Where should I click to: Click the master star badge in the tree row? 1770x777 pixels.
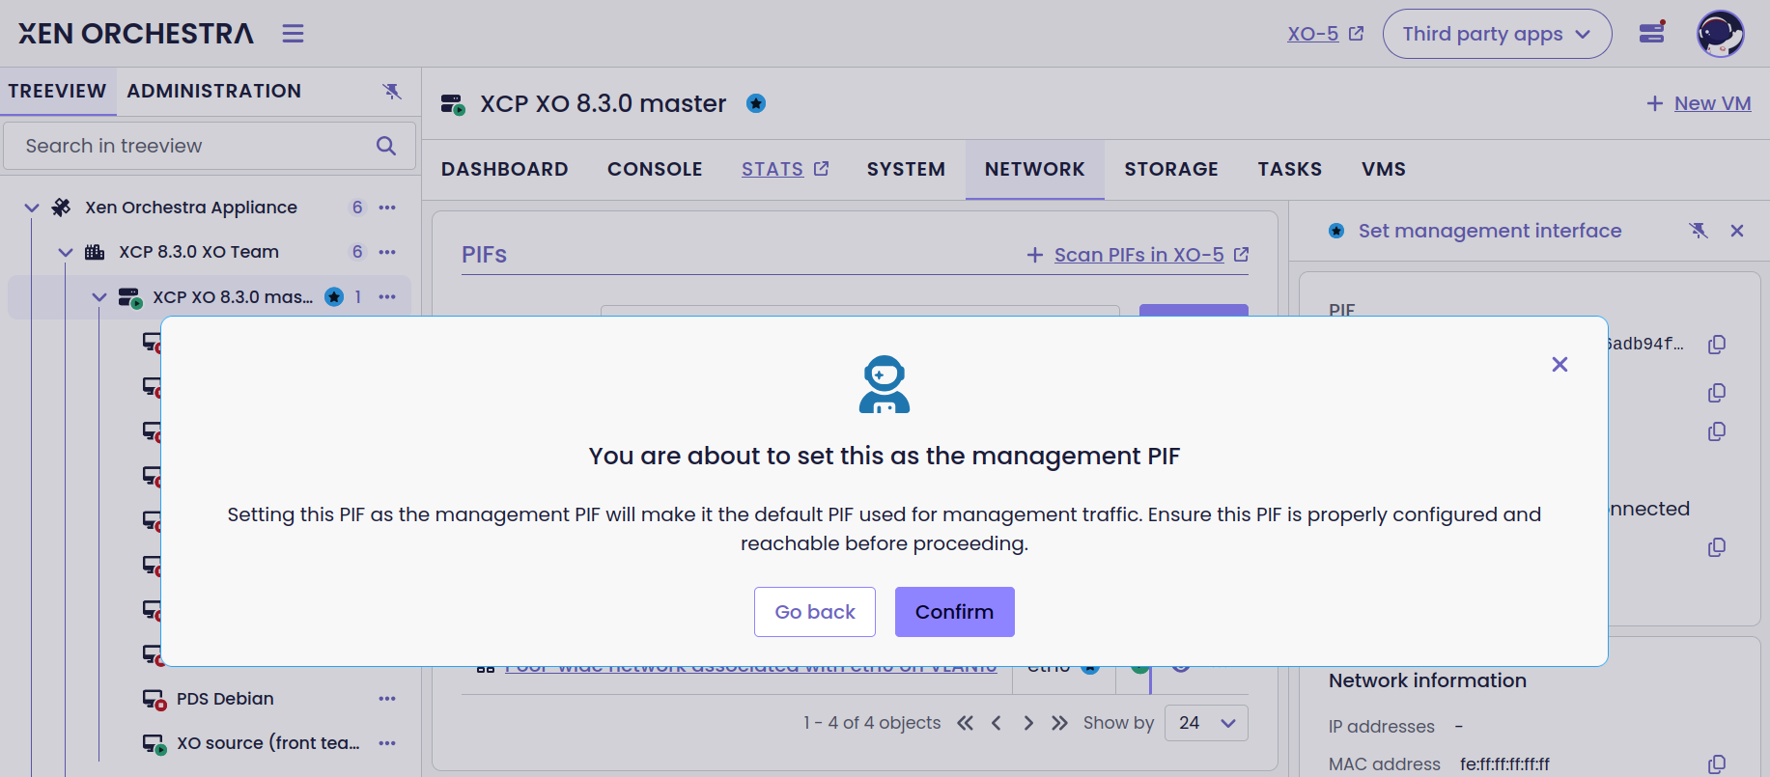[x=334, y=297]
